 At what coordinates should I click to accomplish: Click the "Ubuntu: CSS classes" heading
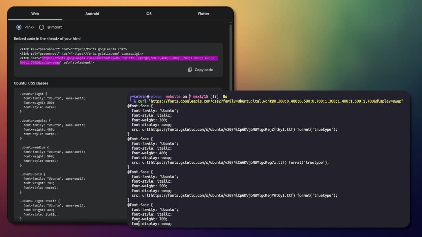tap(31, 83)
